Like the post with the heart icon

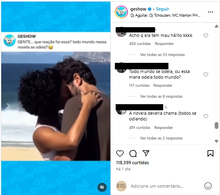pos(120,153)
